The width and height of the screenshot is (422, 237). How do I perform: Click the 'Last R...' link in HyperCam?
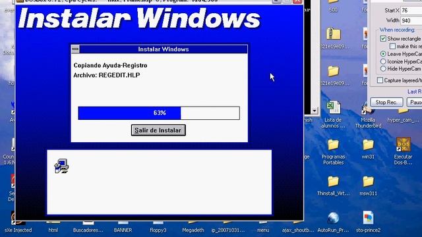click(x=415, y=92)
